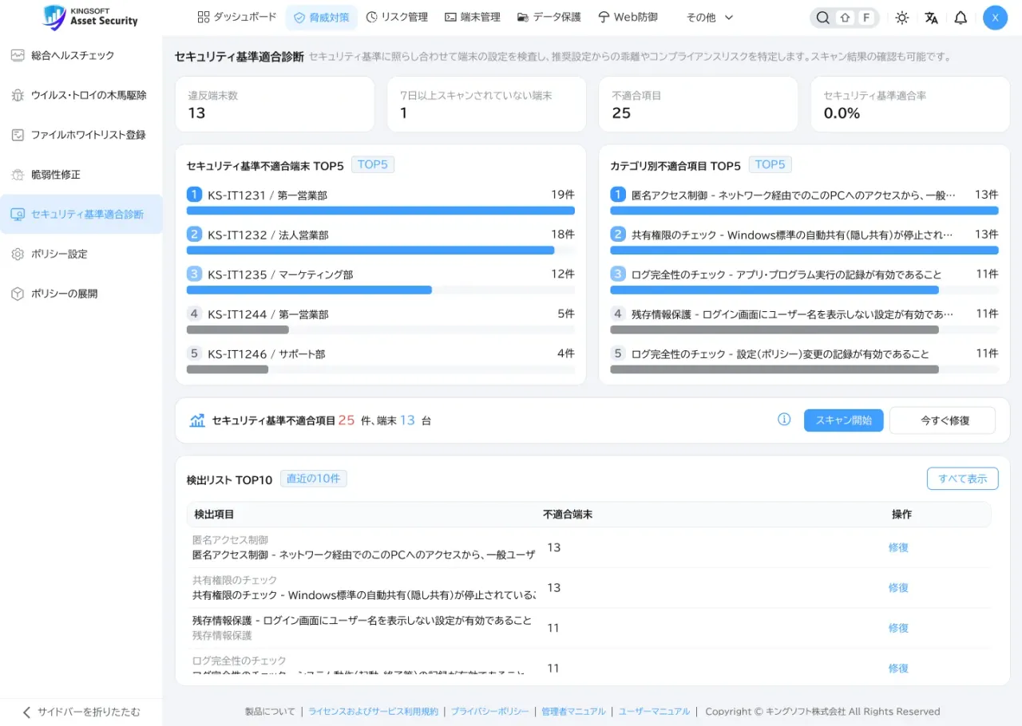Collapse the sidebar with サイドバーを折りたたむ
Screen dimensions: 1022x726
(x=81, y=712)
